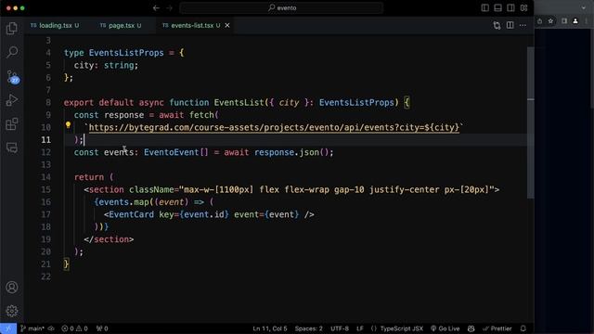This screenshot has width=594, height=334.
Task: Click the ports forwarded indicator showing 0
Action: click(102, 328)
